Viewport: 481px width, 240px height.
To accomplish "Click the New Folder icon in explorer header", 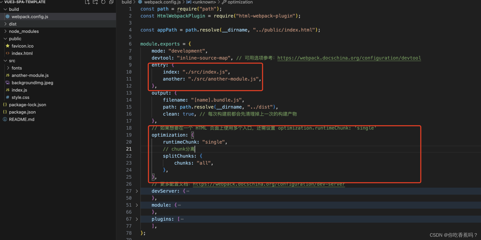I will coord(95,2).
